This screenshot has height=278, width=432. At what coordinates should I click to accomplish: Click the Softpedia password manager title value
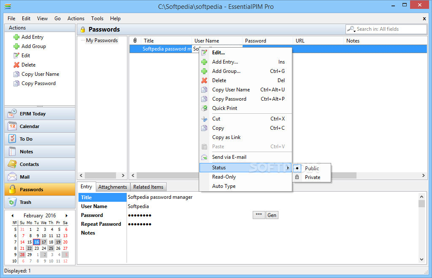(160, 197)
